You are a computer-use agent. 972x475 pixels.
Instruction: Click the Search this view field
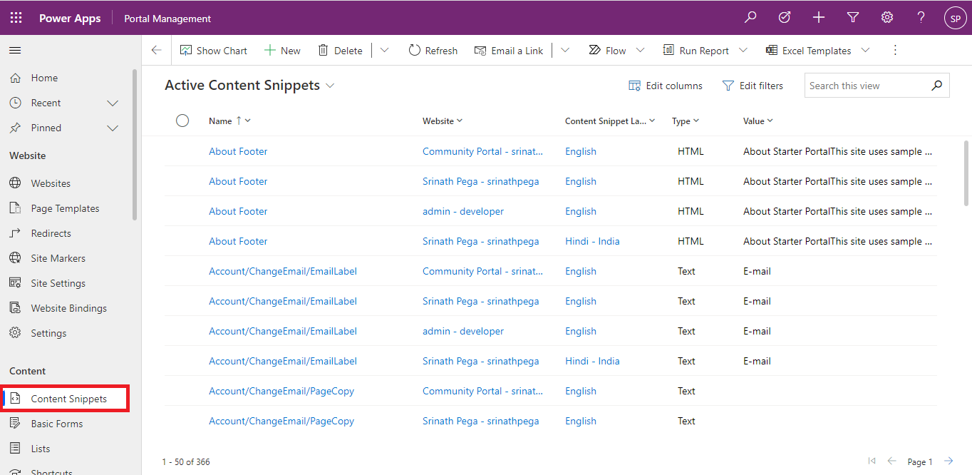coord(867,86)
